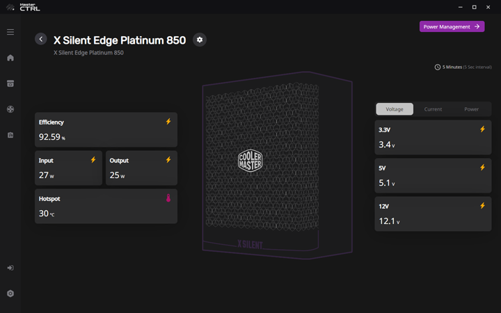Click the back arrow button
This screenshot has width=501, height=313.
pos(41,40)
